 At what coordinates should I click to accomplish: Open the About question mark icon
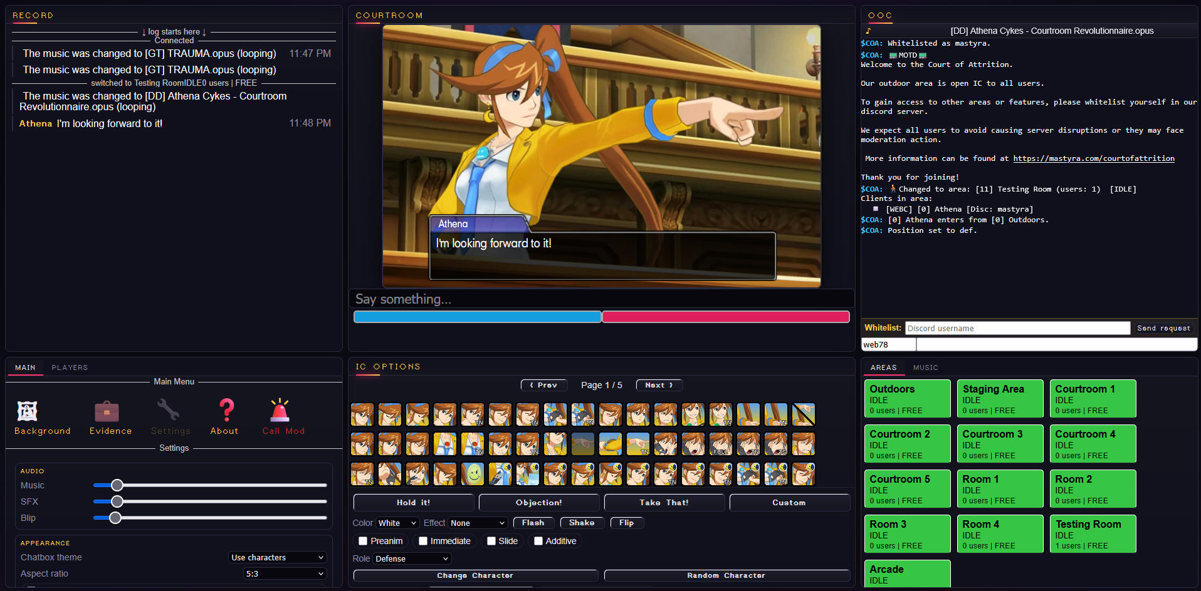click(226, 410)
